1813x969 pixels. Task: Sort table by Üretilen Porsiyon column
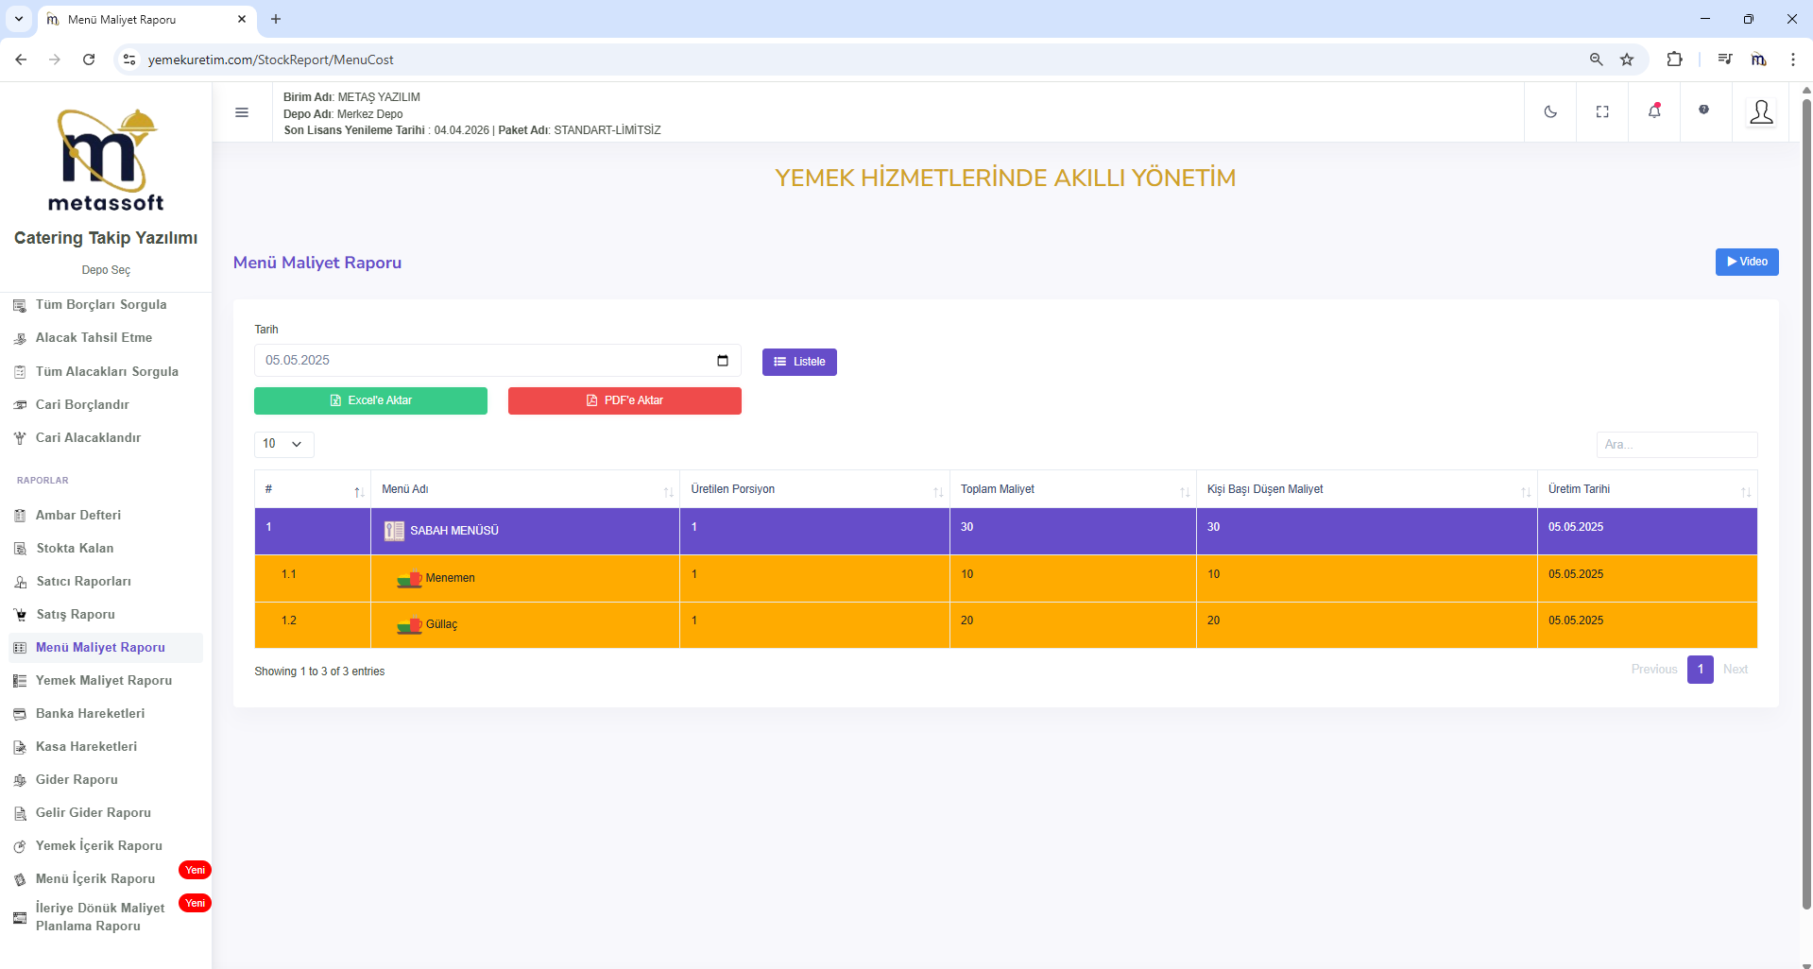(814, 489)
